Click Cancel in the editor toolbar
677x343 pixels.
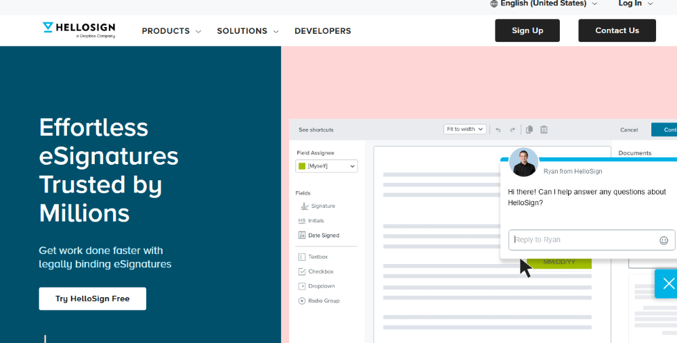pos(629,130)
